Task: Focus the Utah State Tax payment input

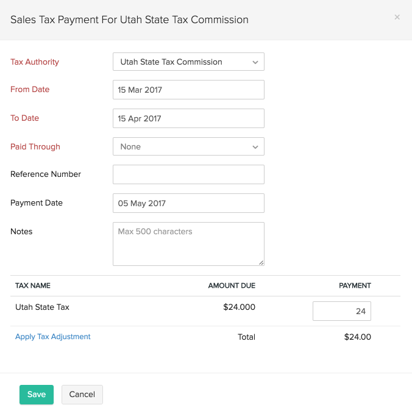Action: (x=341, y=311)
